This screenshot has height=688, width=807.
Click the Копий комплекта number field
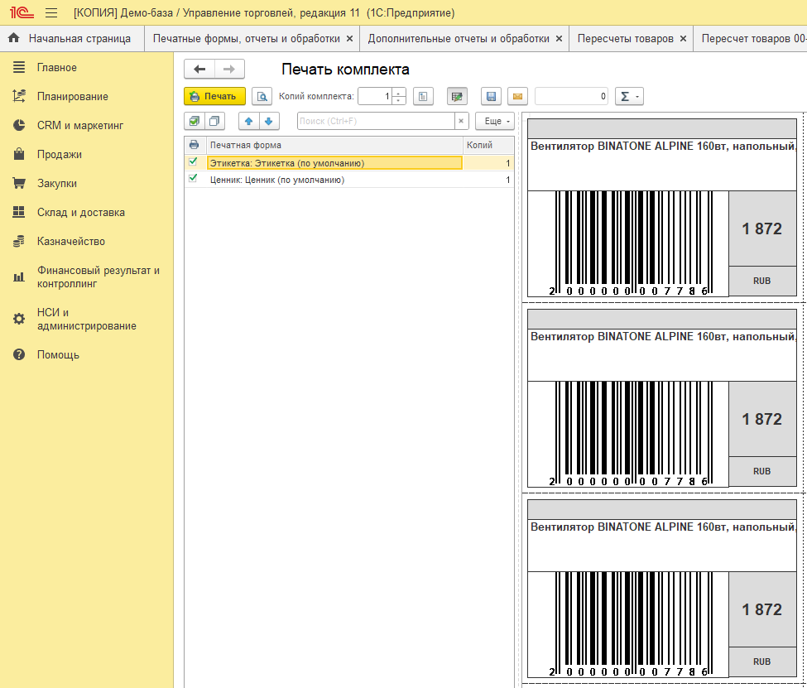coord(375,96)
